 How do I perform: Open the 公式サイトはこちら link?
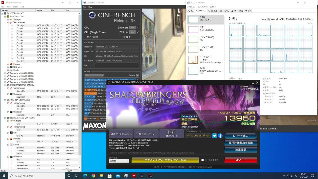pyautogui.click(x=121, y=134)
